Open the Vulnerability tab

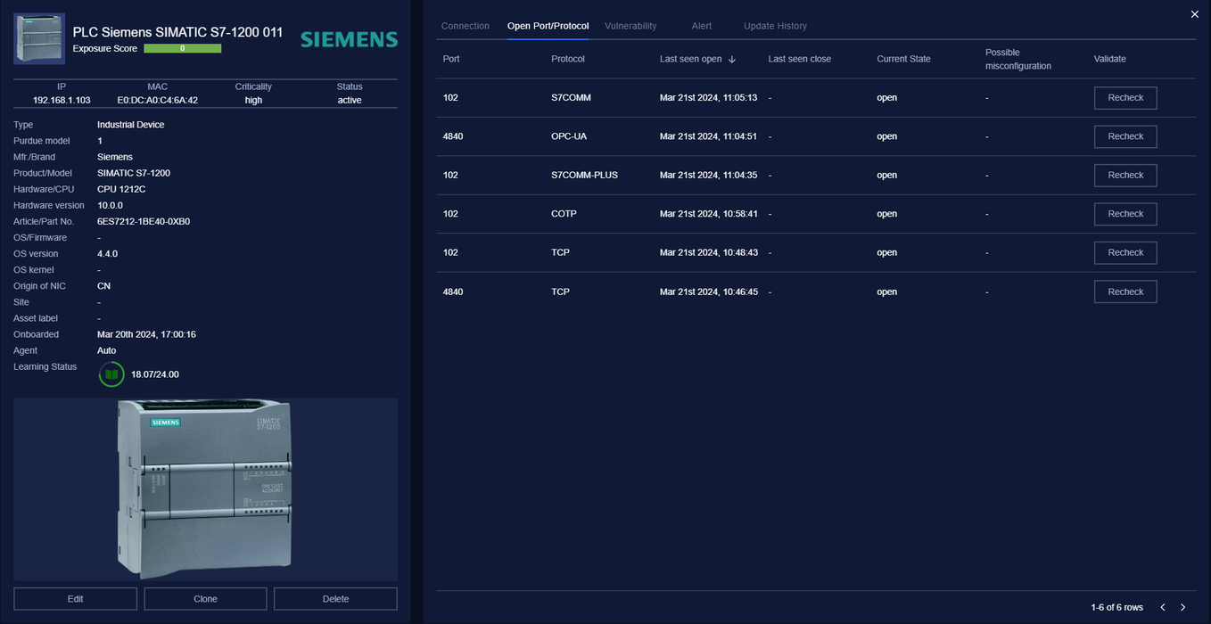[630, 26]
